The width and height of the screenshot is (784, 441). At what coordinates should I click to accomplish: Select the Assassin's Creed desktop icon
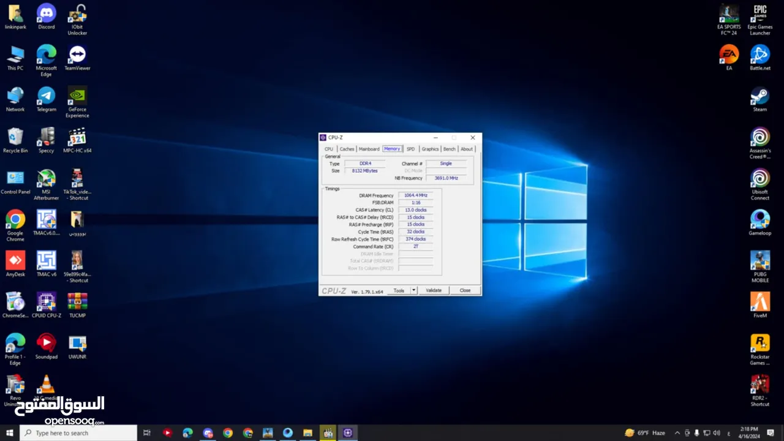click(x=760, y=143)
